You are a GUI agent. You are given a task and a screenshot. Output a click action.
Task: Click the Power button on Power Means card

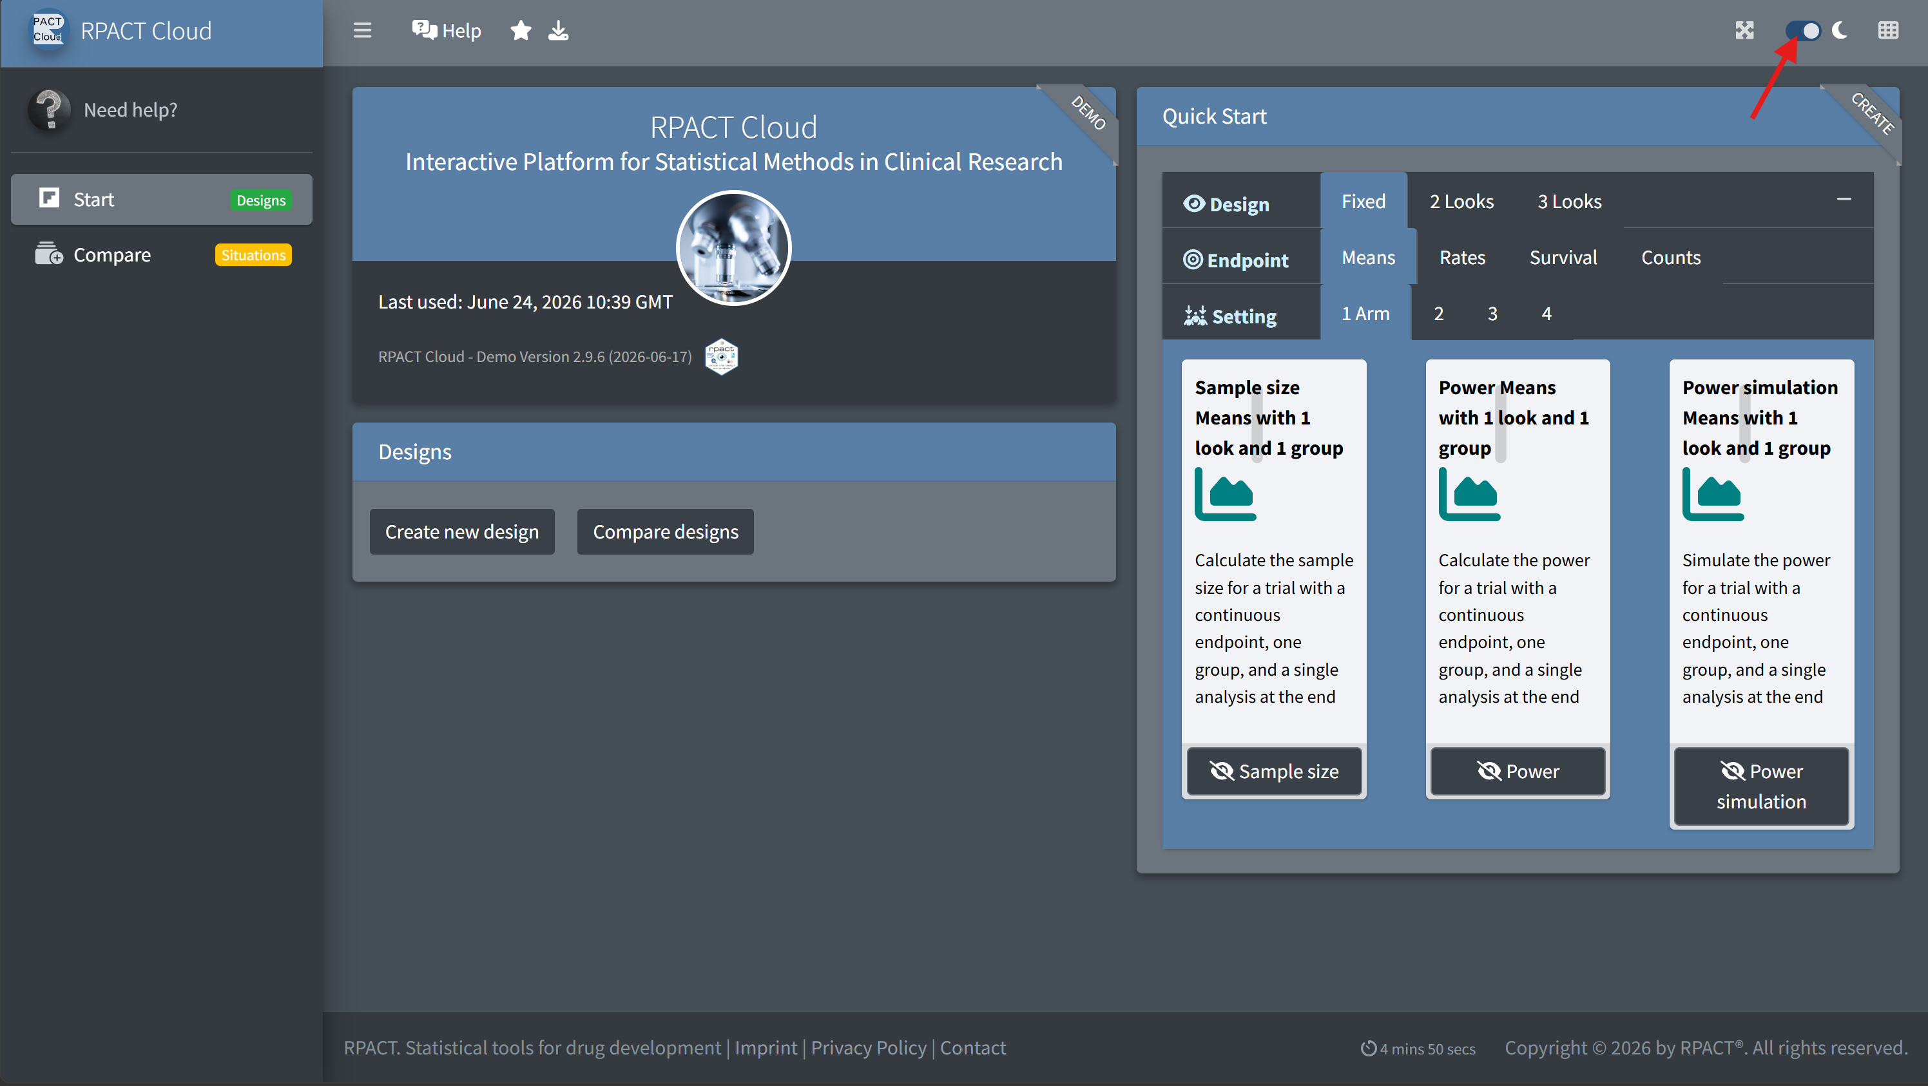coord(1518,770)
